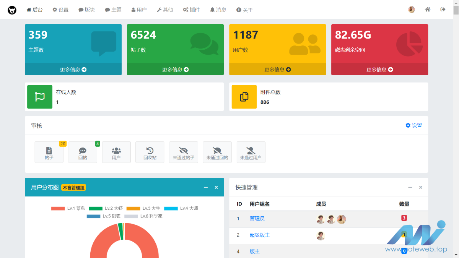Toggle Lv.1 菜鸟 legend in chart
The height and width of the screenshot is (258, 459).
[68, 208]
